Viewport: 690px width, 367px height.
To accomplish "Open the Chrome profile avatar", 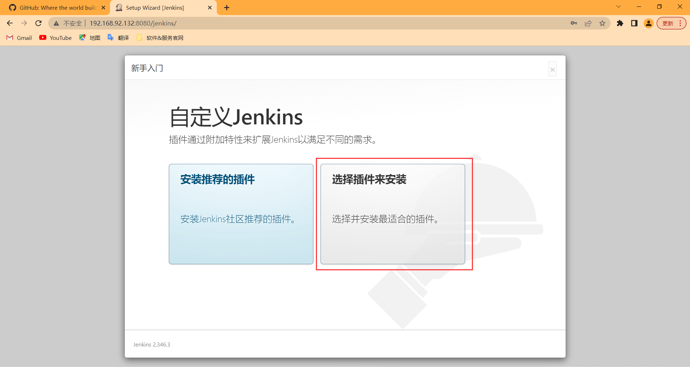I will pyautogui.click(x=649, y=23).
